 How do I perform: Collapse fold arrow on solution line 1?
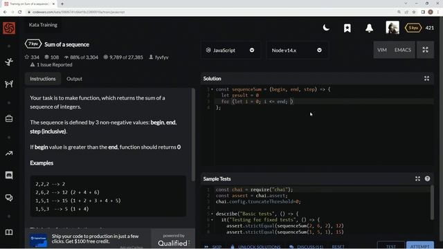[x=213, y=89]
